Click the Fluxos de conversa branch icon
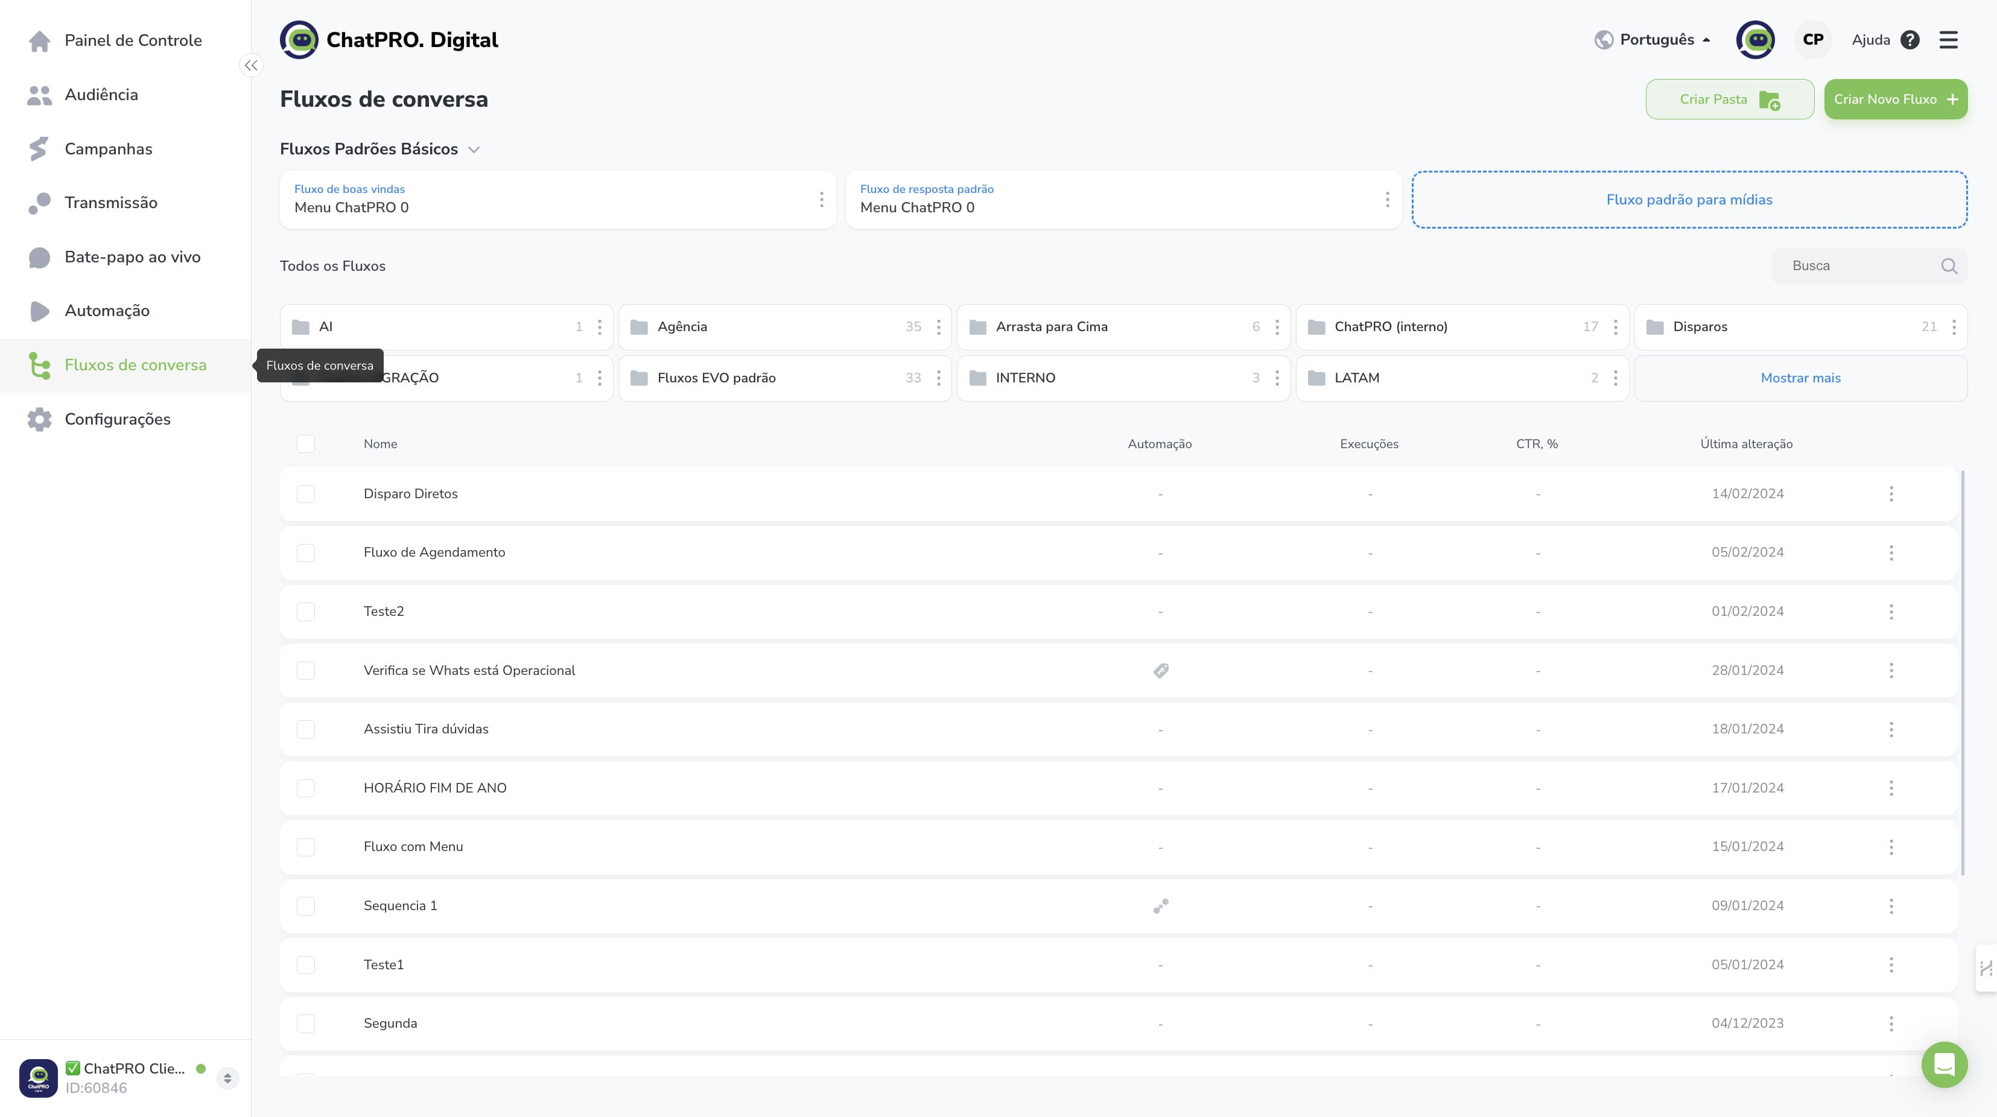 [x=39, y=365]
